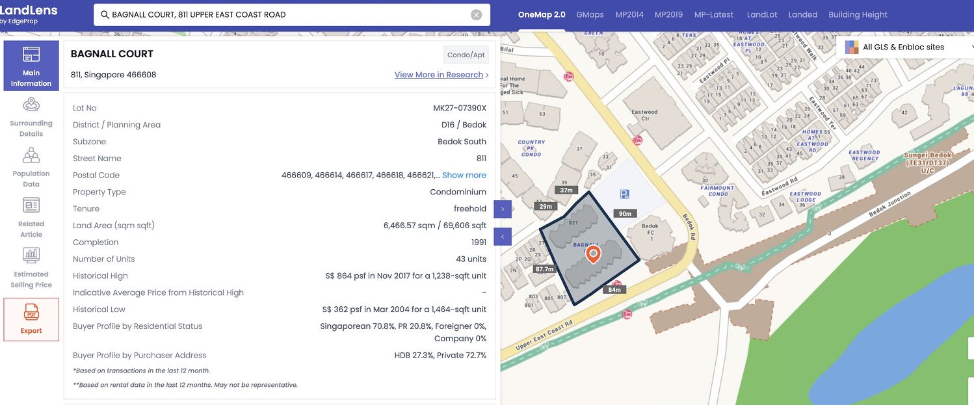Open the Main Information panel
Image resolution: width=974 pixels, height=405 pixels.
tap(31, 65)
